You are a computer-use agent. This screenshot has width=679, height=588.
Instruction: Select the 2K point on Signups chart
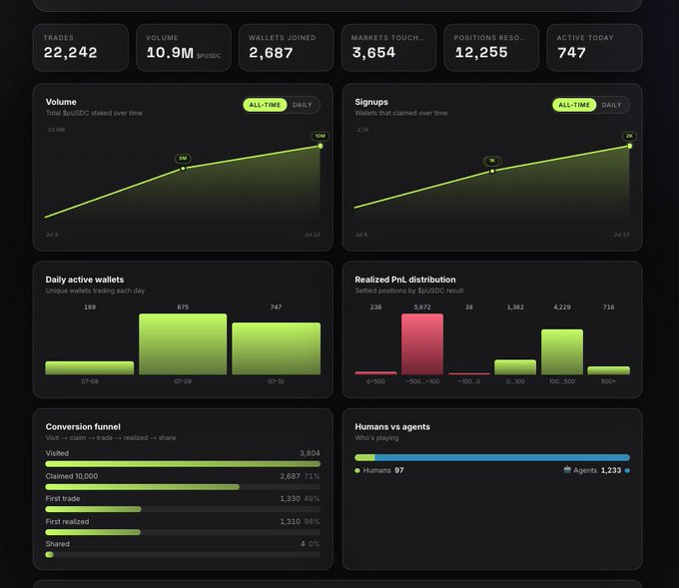point(630,146)
